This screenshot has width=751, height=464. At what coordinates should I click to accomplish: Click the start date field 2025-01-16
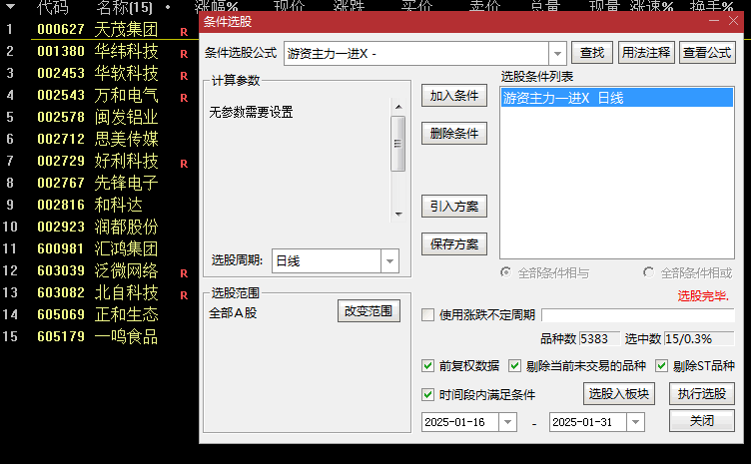pyautogui.click(x=460, y=422)
